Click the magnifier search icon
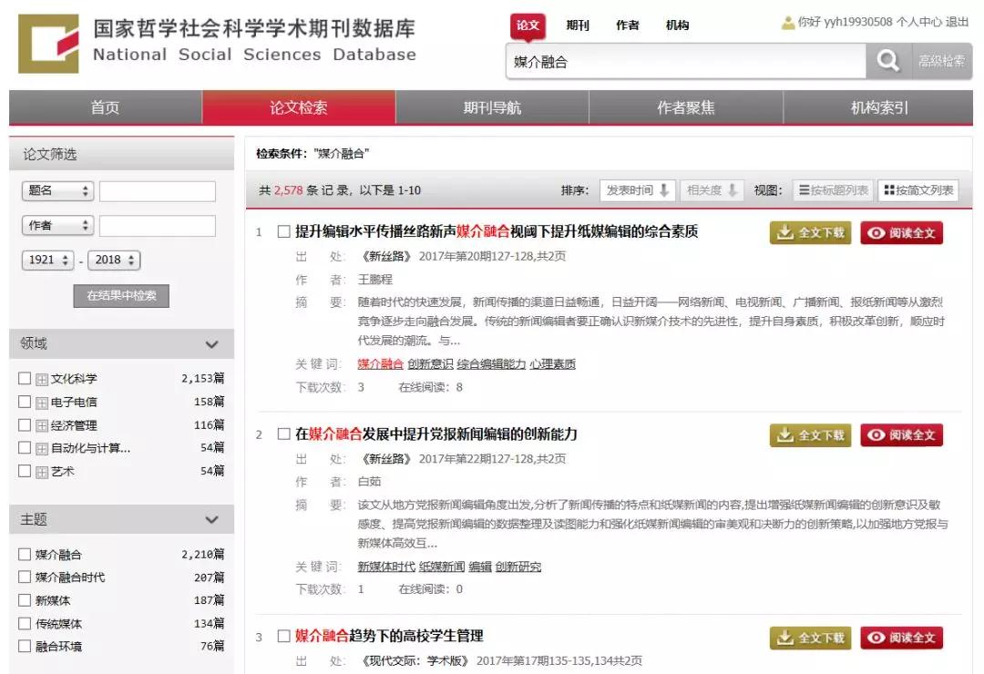The image size is (984, 674). (x=887, y=60)
